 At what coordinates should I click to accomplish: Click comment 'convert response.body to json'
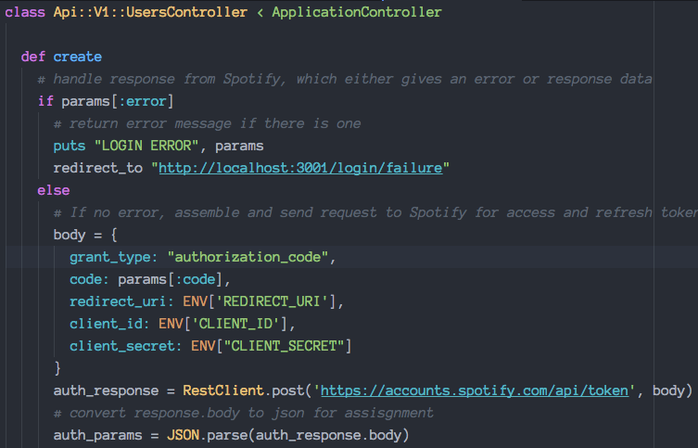(243, 414)
